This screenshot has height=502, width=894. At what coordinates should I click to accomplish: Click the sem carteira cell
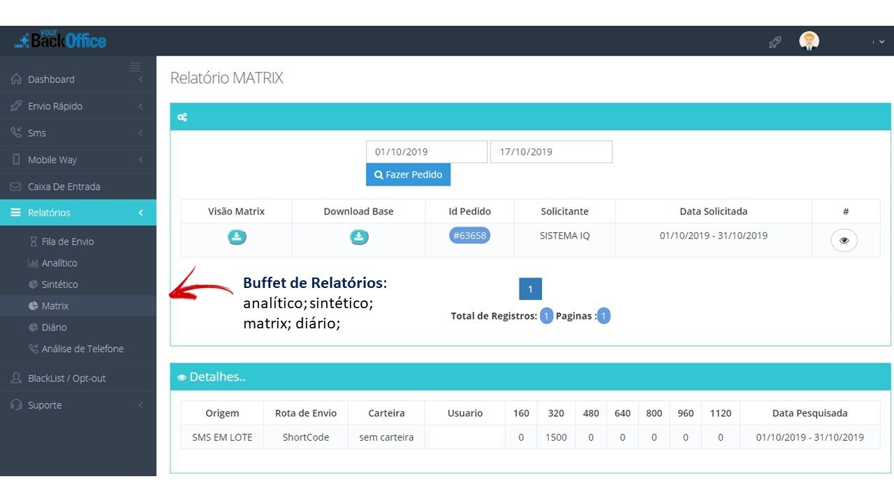pos(386,437)
